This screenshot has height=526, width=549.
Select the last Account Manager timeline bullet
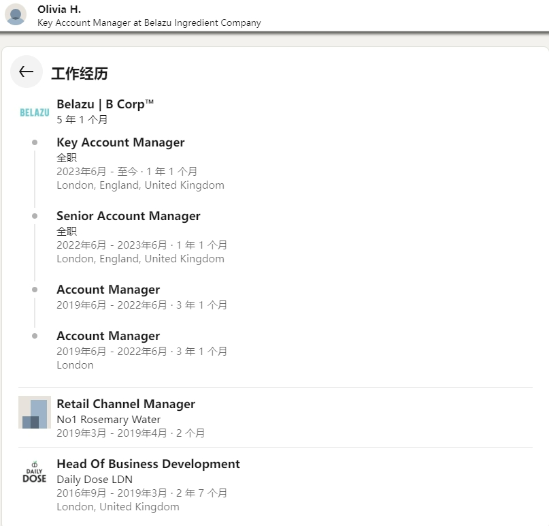pyautogui.click(x=35, y=336)
